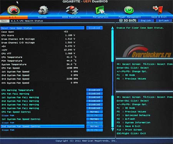Switch to the Power Management tab
This screenshot has height=144, width=173.
(130, 17)
